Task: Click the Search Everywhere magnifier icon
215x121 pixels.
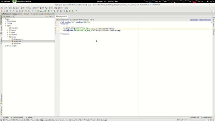Action: [211, 11]
